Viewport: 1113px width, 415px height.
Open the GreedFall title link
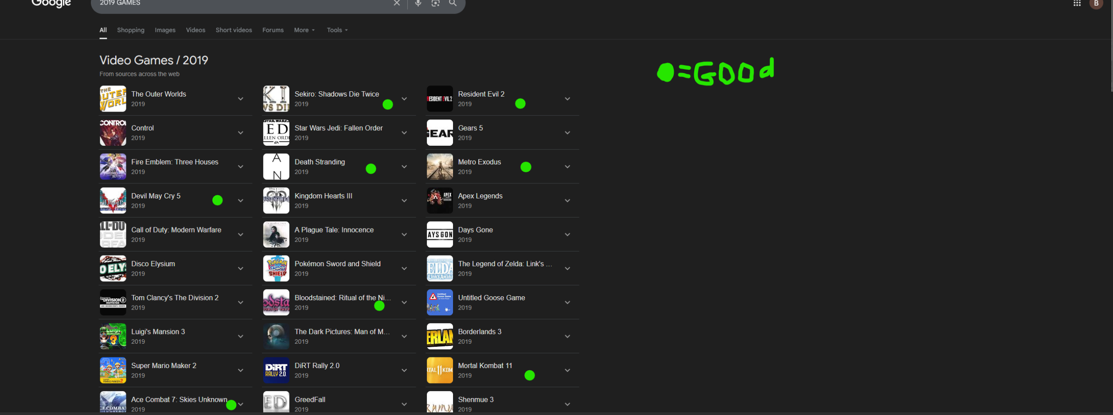click(310, 399)
